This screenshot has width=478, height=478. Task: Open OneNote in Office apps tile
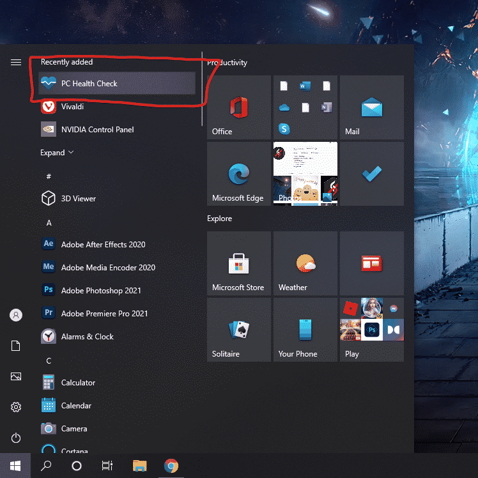(327, 107)
